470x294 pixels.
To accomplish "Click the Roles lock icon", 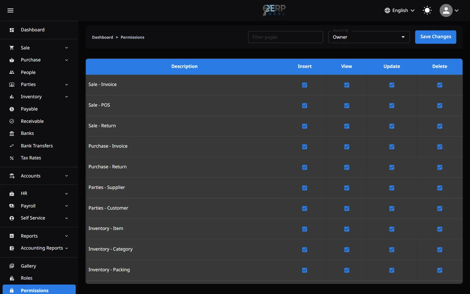I will click(12, 278).
